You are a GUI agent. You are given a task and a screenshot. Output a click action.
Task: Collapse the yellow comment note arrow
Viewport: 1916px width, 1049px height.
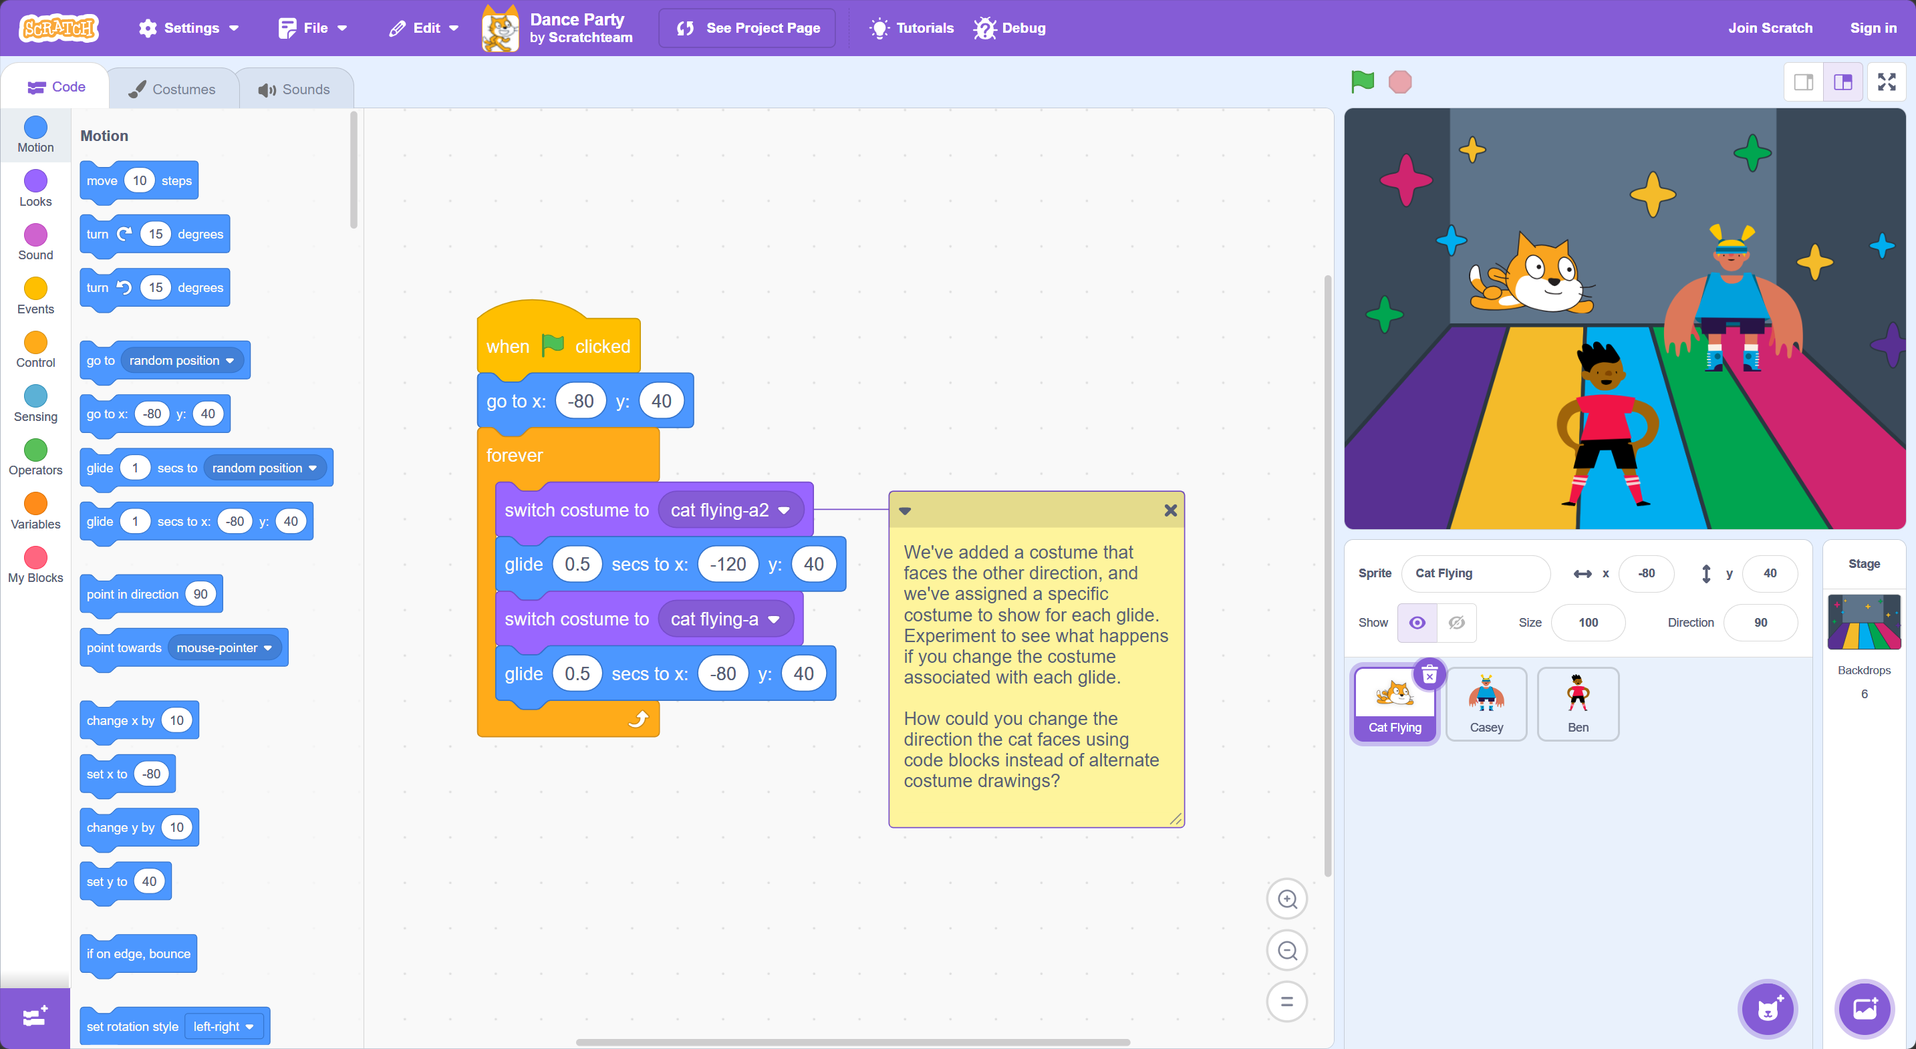click(x=905, y=510)
